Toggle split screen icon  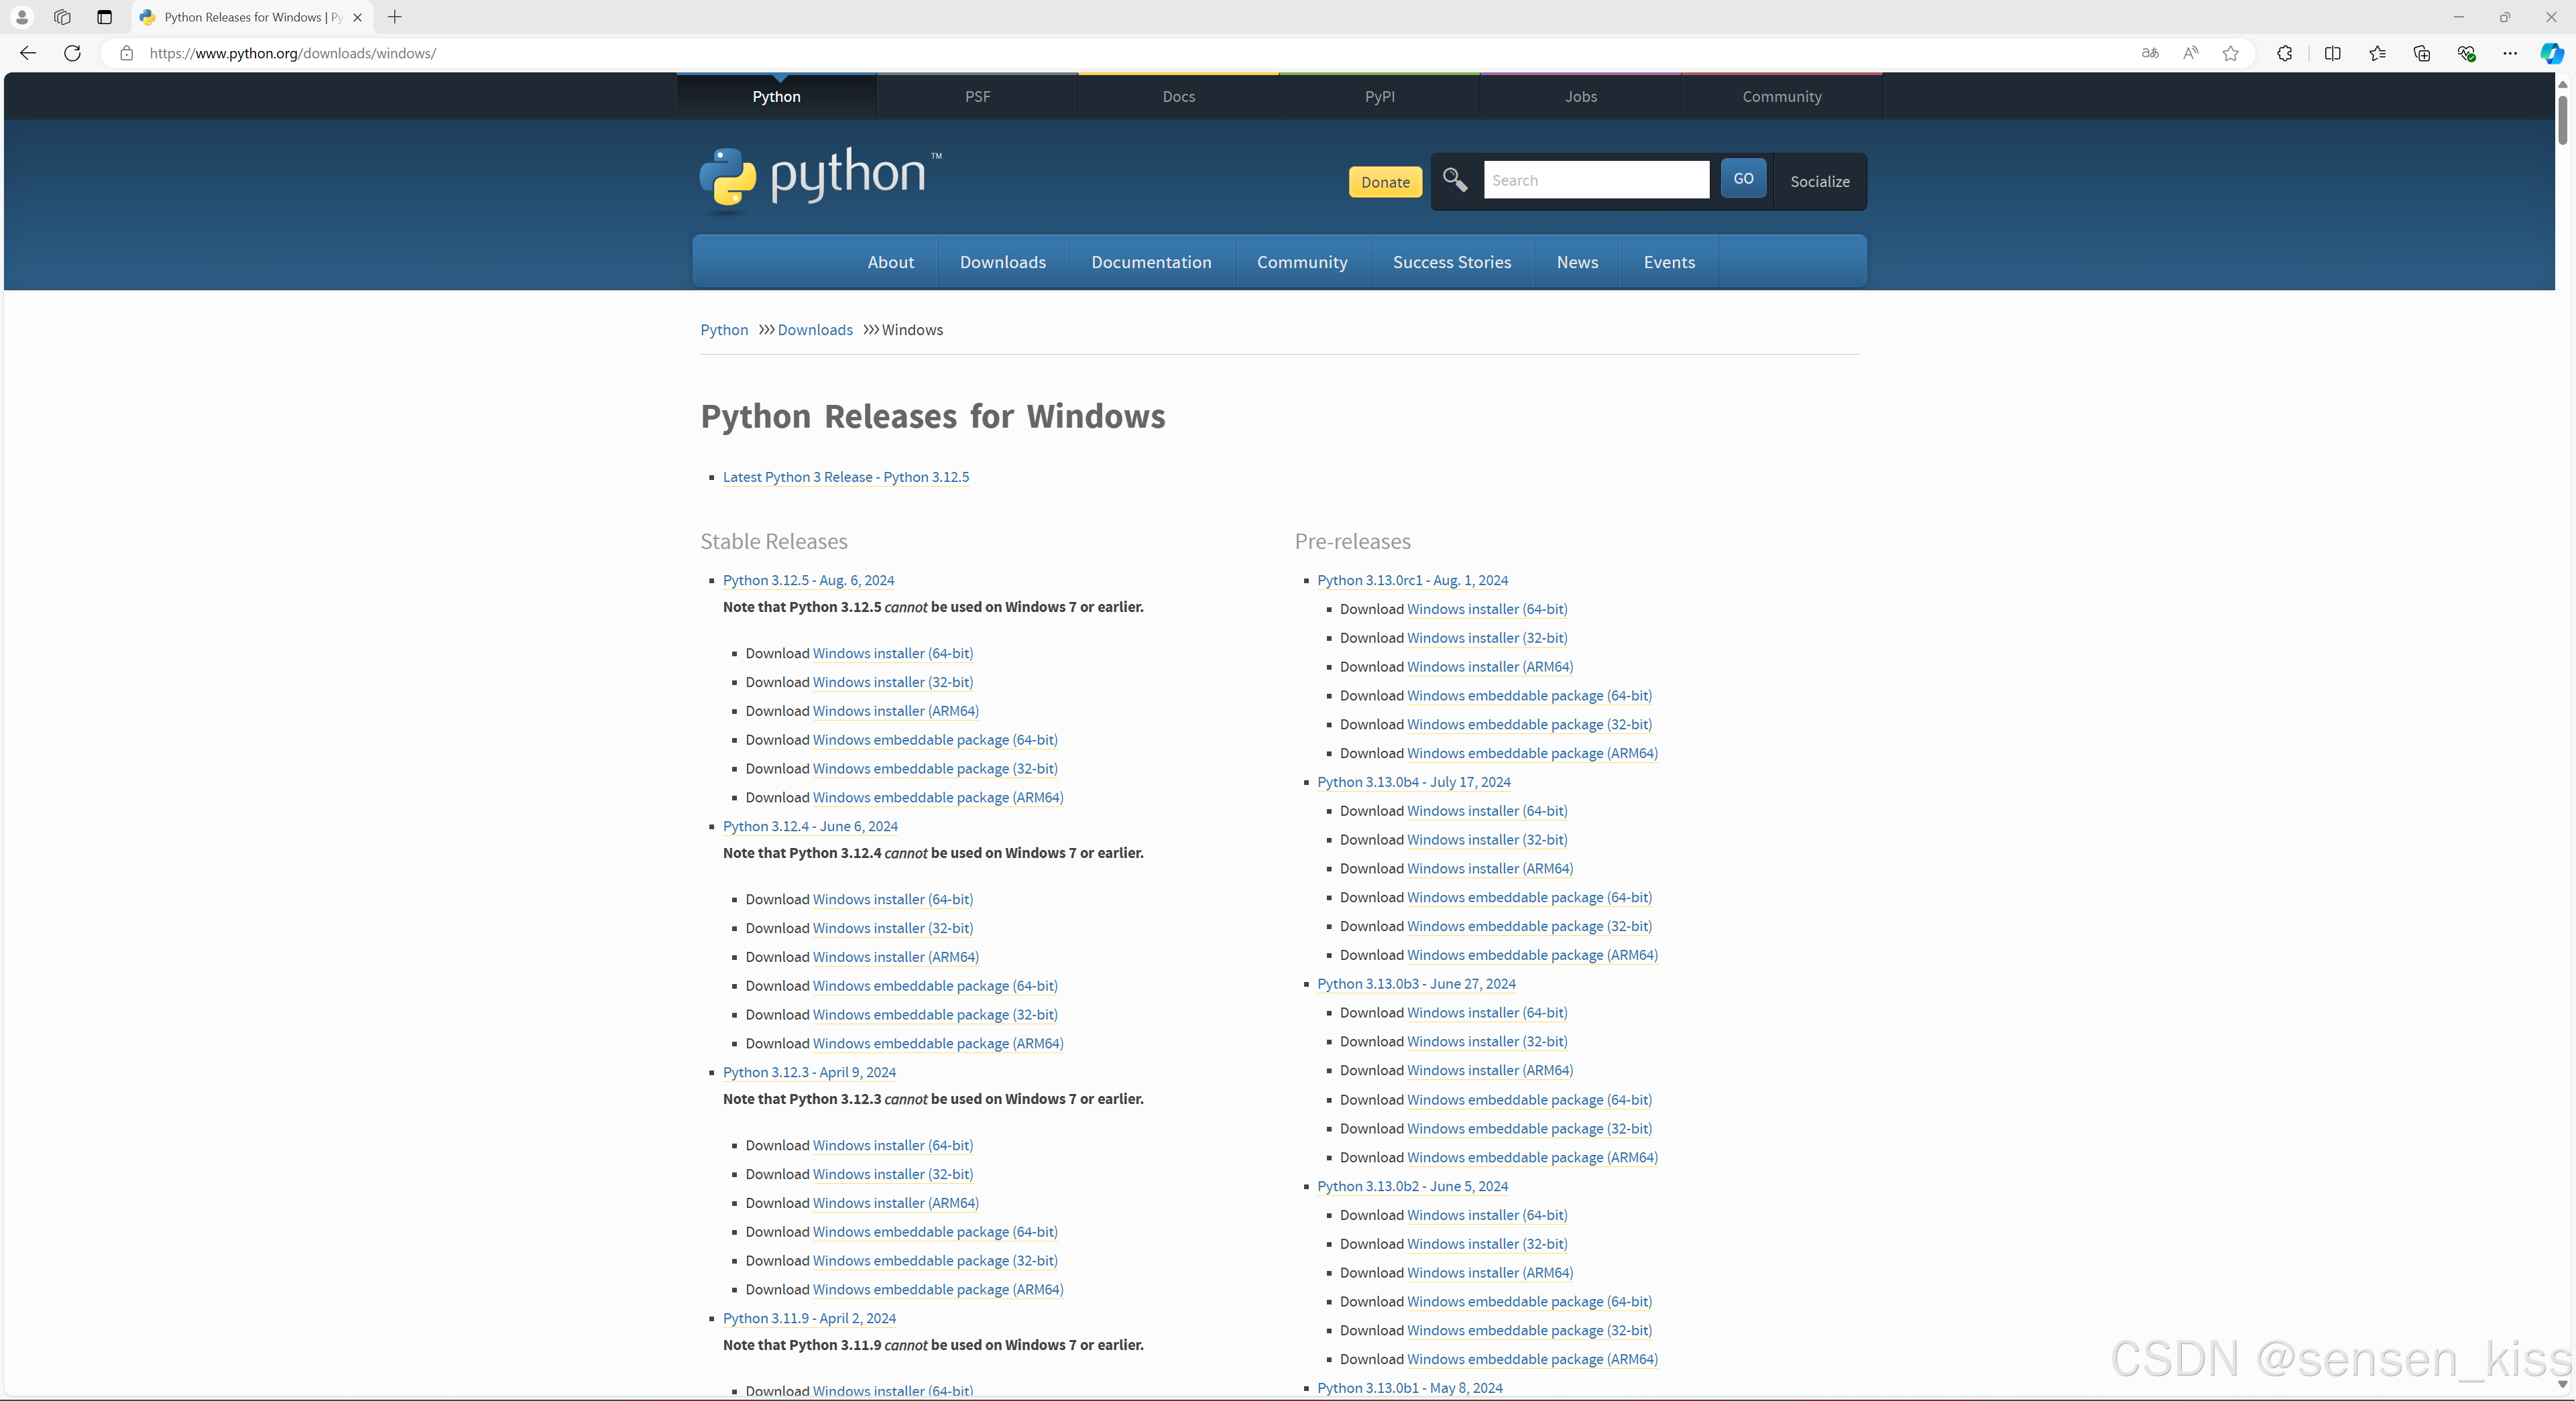[2332, 53]
